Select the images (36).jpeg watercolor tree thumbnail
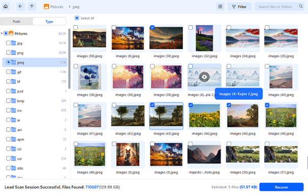Screen dimensions: 308x196 (x=89, y=77)
